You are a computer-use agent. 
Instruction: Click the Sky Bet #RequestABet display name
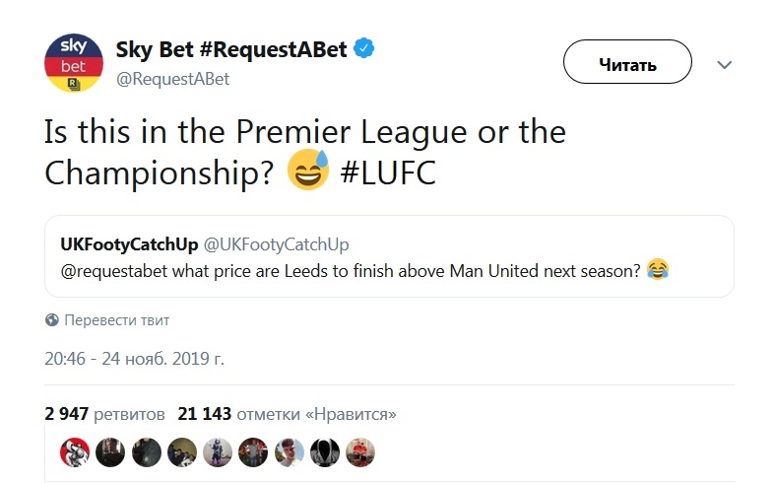(x=231, y=50)
